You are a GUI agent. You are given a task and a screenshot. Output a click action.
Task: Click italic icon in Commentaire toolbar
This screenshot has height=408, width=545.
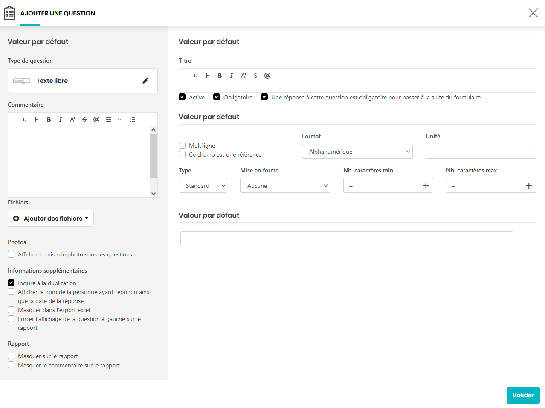click(x=61, y=119)
